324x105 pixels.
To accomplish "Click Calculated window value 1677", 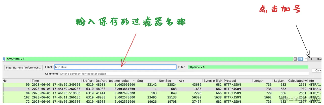I will pyautogui.click(x=303, y=101).
